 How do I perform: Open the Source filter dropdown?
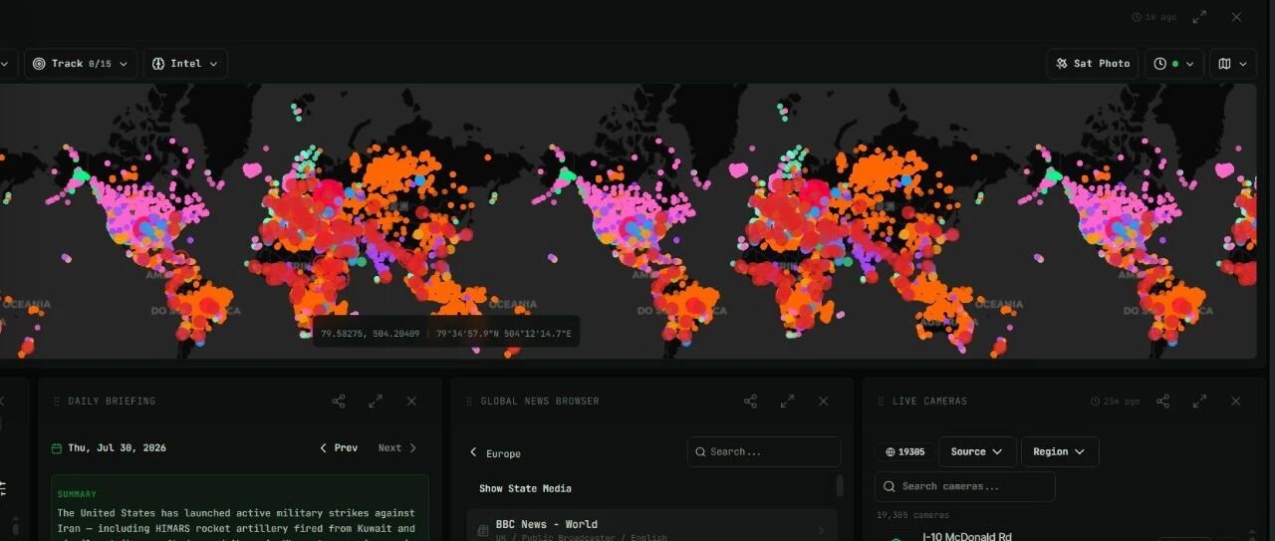click(977, 451)
